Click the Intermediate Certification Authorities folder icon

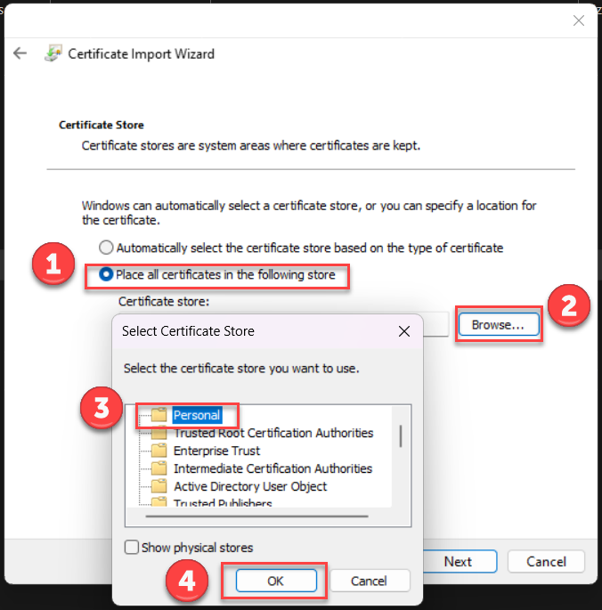(159, 468)
